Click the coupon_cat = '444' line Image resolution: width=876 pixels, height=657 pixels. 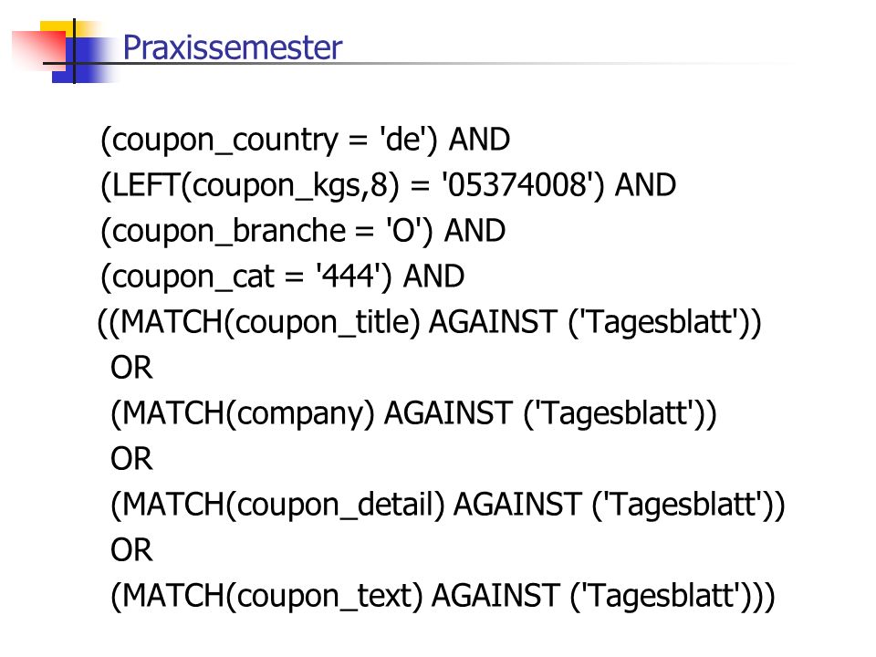tap(282, 276)
